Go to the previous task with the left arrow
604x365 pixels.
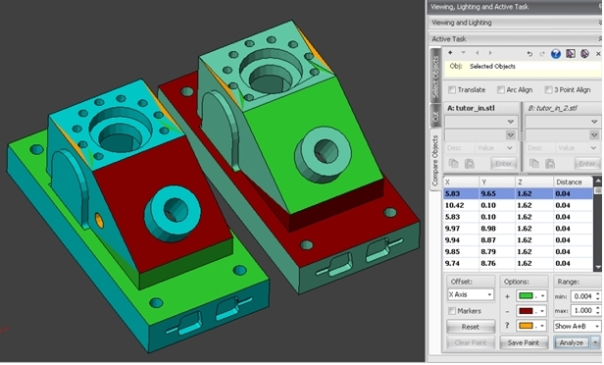coord(477,53)
